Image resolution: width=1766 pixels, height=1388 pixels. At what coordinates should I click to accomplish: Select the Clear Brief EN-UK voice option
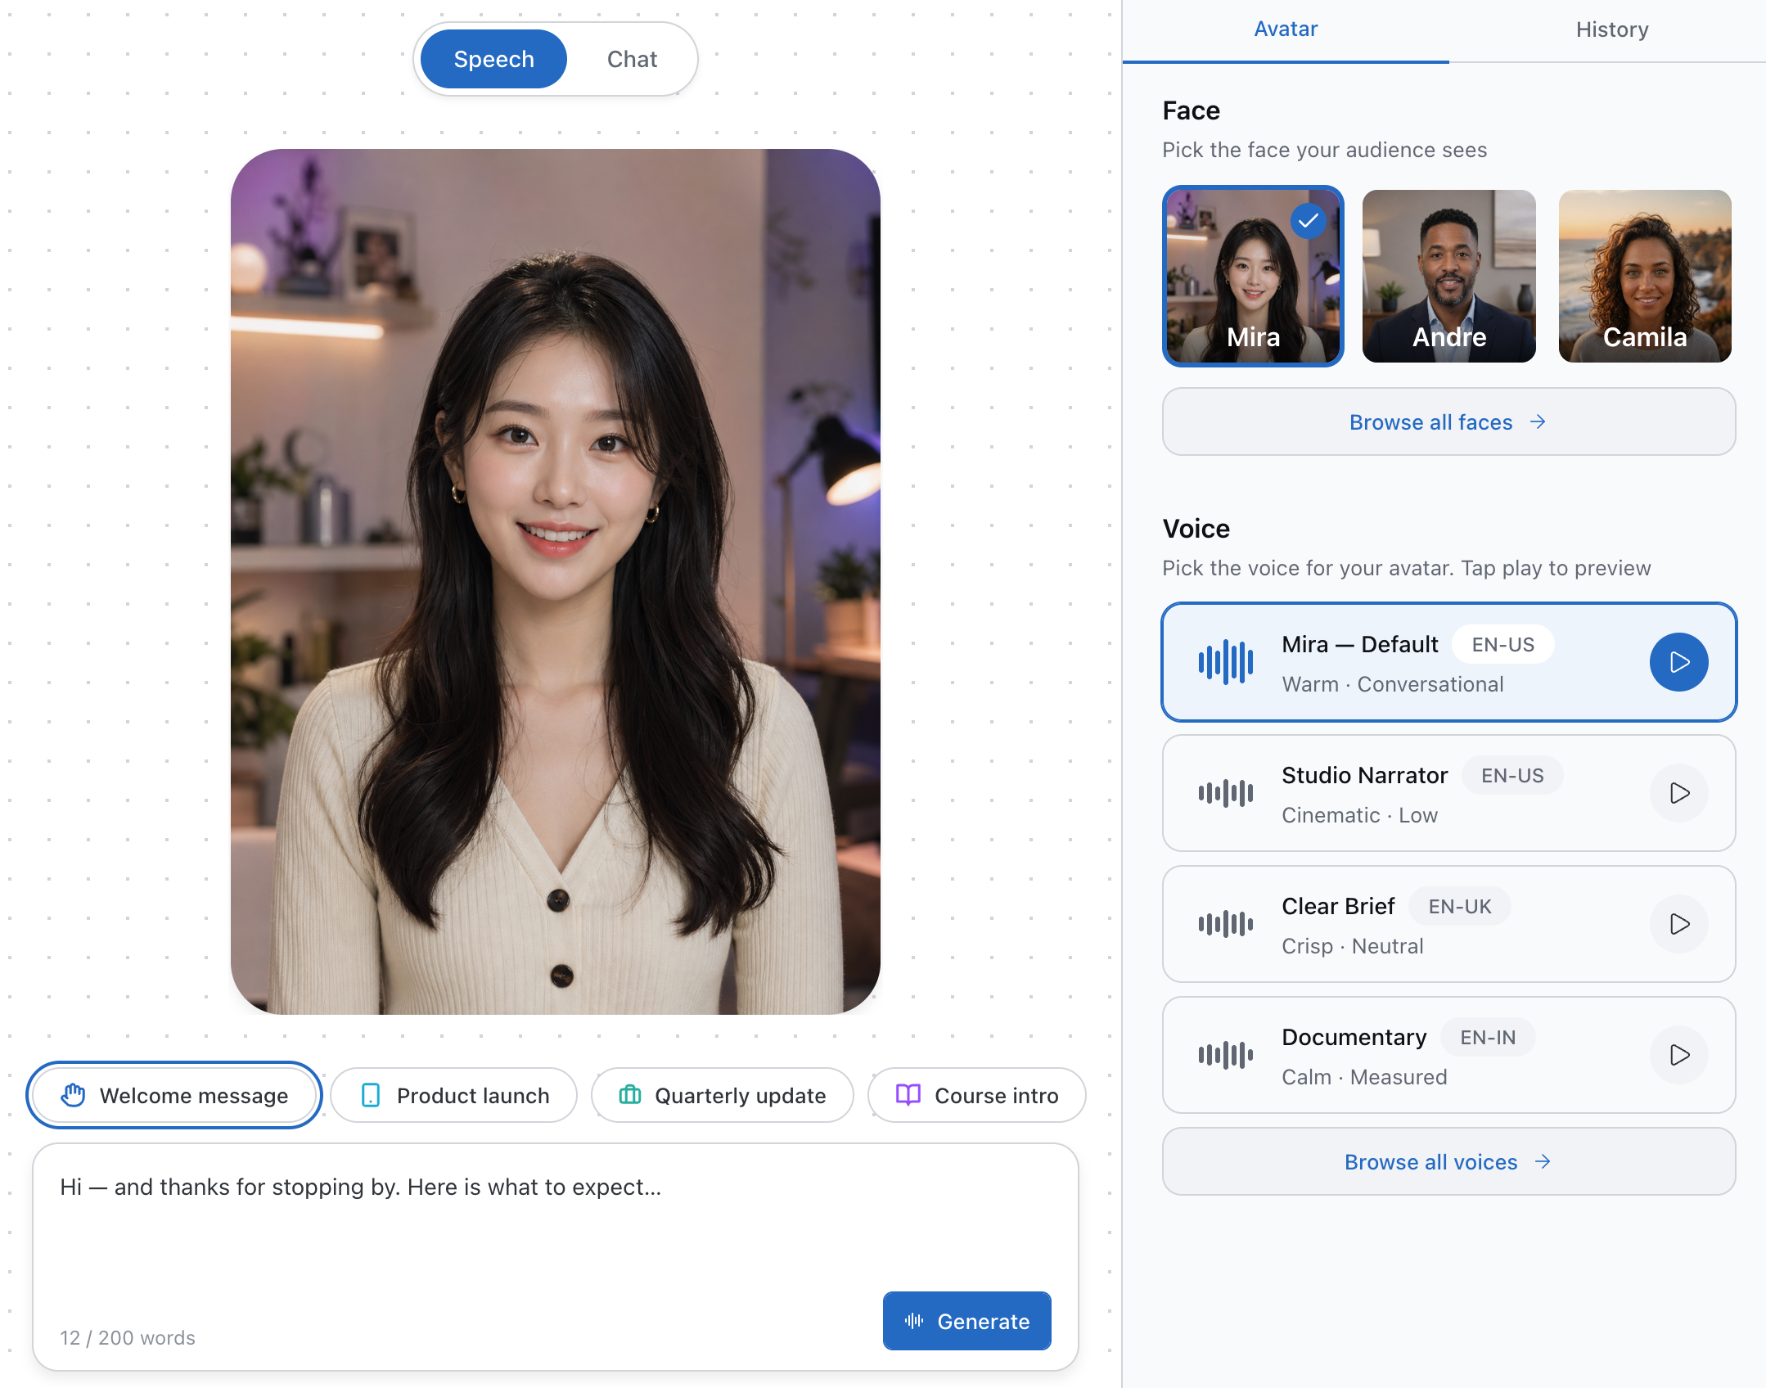[x=1448, y=924]
